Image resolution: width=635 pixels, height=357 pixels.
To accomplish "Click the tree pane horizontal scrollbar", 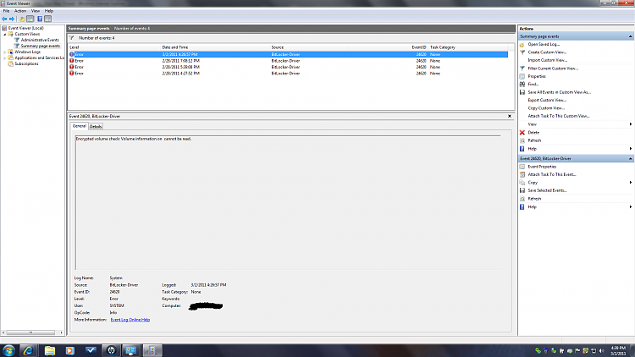I will (x=32, y=332).
